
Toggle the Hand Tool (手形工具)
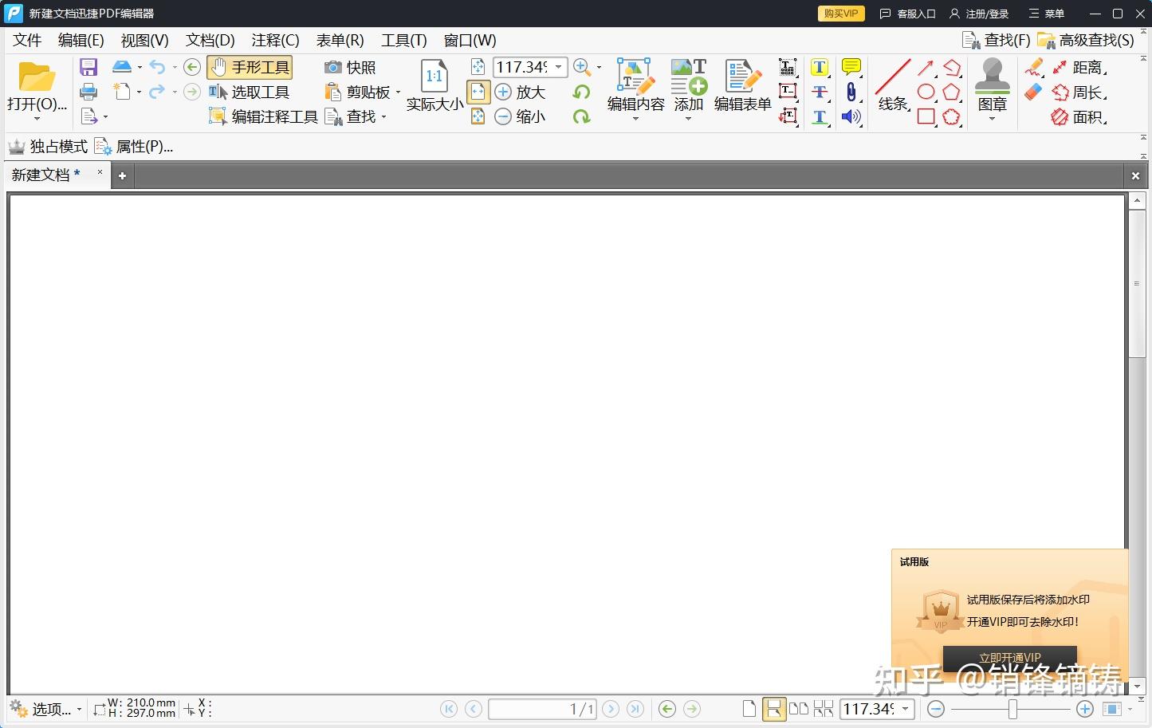[250, 68]
